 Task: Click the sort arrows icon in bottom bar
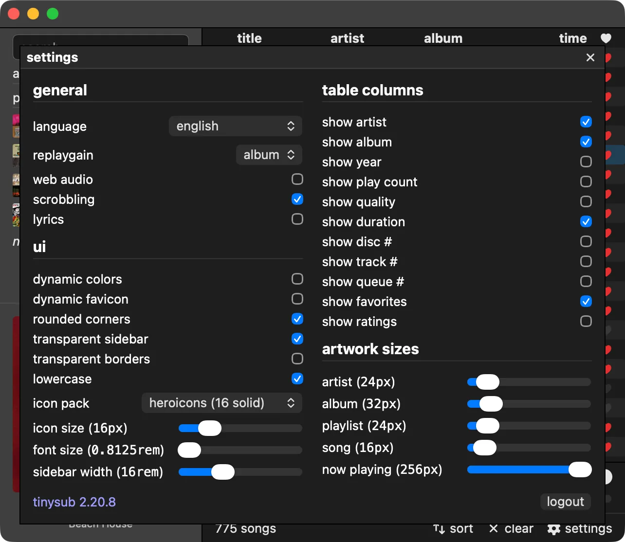click(x=439, y=529)
